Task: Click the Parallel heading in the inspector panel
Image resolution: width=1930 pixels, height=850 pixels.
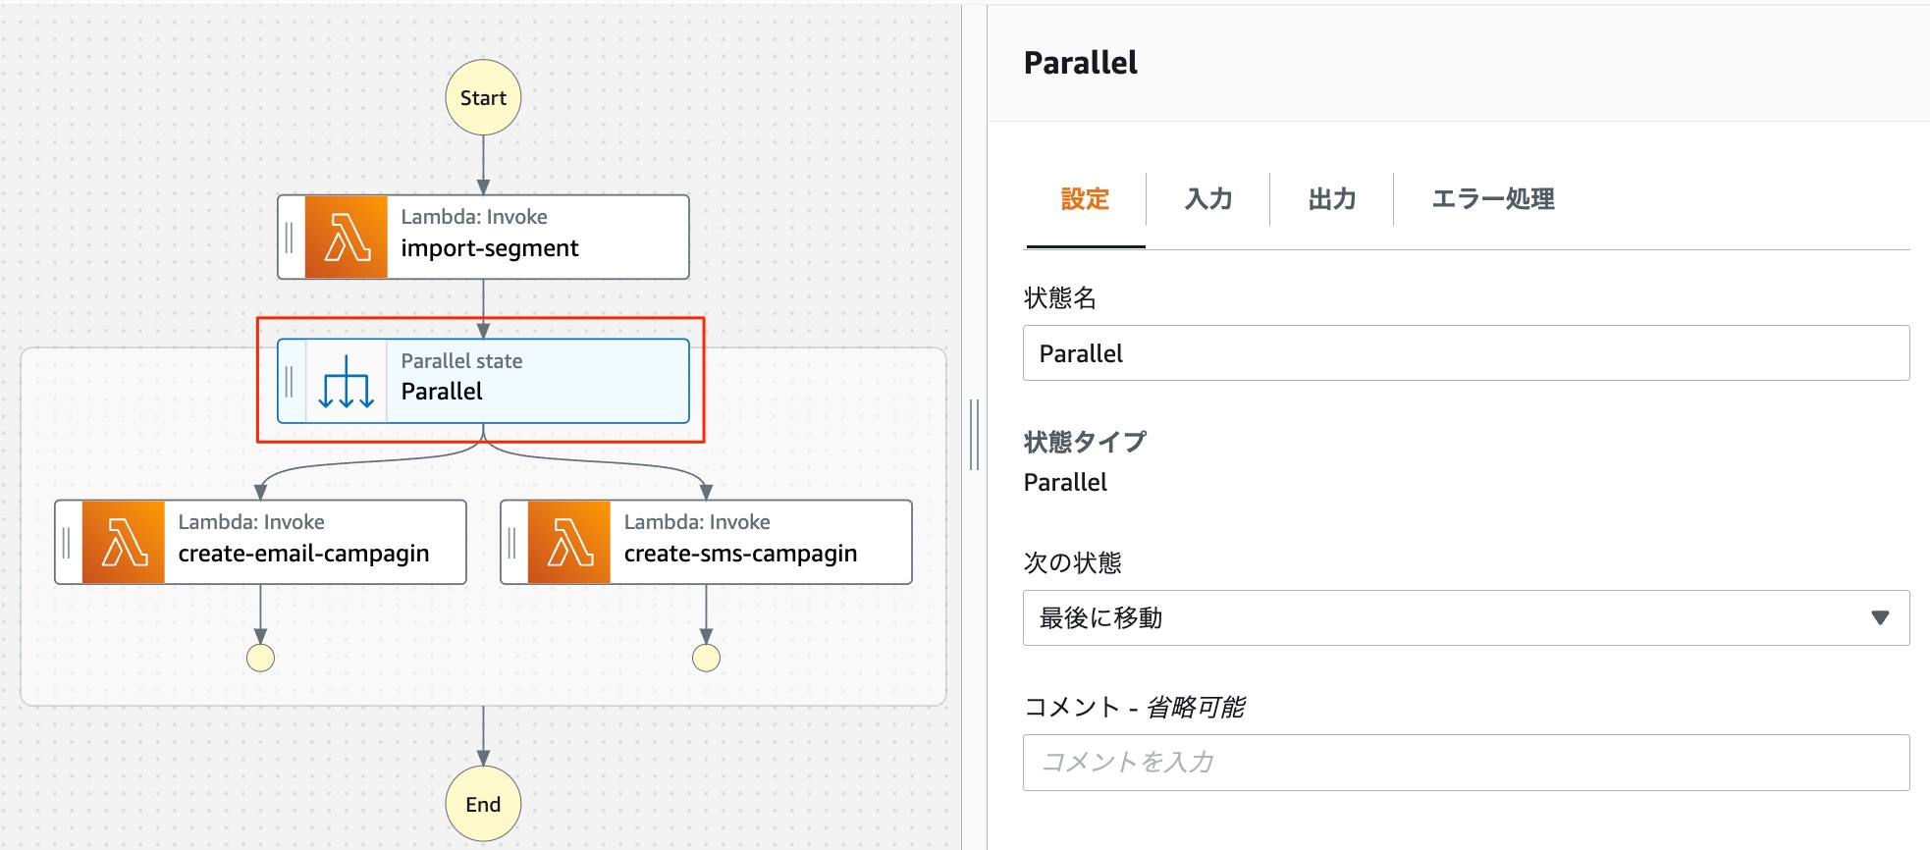Action: point(1080,63)
